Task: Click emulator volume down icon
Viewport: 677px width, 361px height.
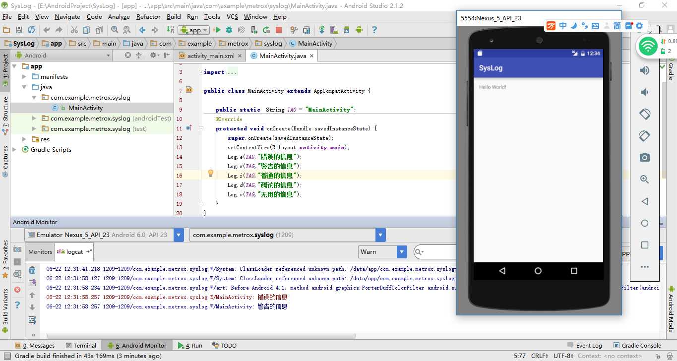Action: (645, 92)
